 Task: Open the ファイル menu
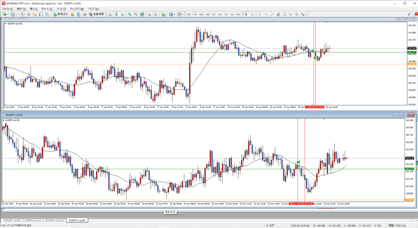pyautogui.click(x=8, y=9)
